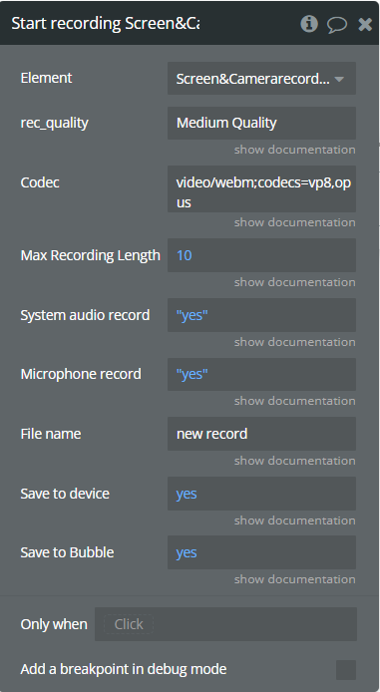Viewport: 380px width, 692px height.
Task: Open the info icon in the header
Action: click(309, 23)
